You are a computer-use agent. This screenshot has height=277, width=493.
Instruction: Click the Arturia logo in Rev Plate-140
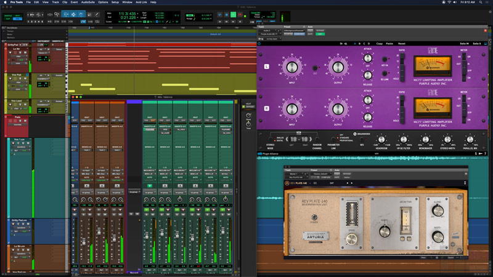pyautogui.click(x=287, y=183)
